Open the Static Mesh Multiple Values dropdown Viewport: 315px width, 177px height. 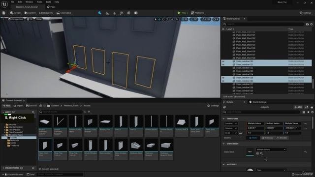point(271,149)
